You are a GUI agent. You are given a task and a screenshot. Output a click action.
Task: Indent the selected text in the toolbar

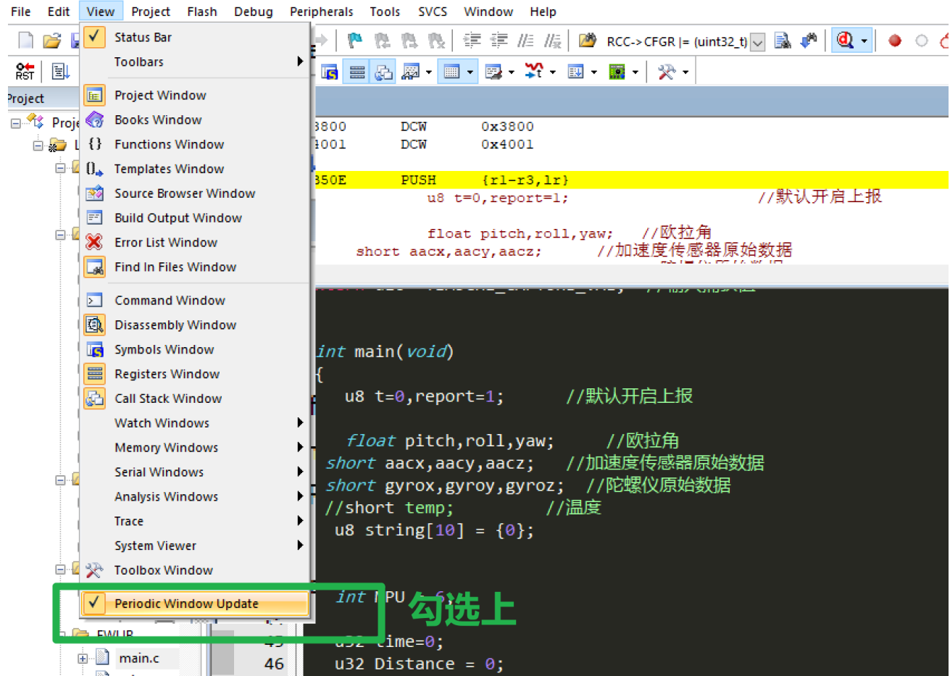click(x=472, y=41)
